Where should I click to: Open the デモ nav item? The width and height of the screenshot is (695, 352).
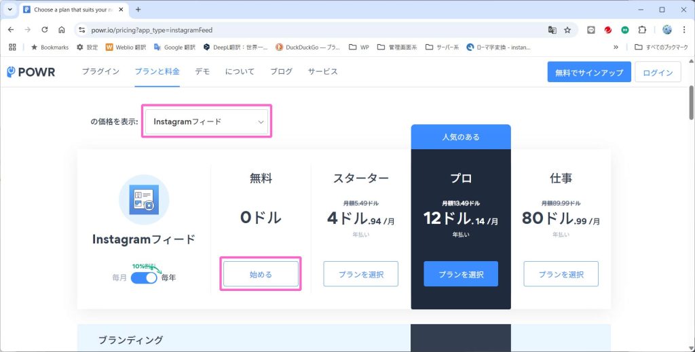(x=202, y=71)
